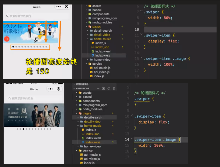Screen dimensions: 220x167
Task: Open the three-dot menu in the simulator showing the Arashi banner
Action: [51, 89]
